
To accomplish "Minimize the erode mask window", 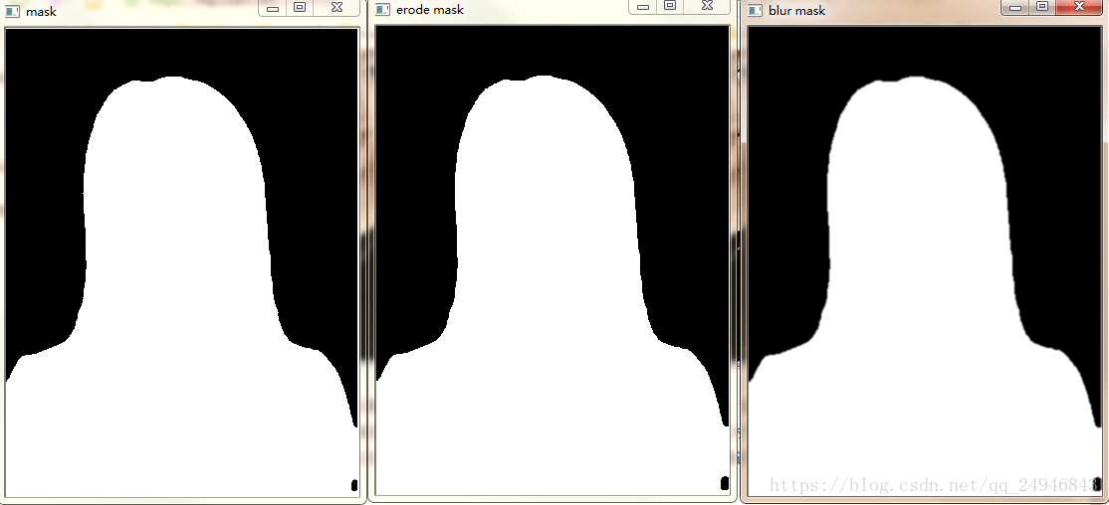I will (x=643, y=6).
